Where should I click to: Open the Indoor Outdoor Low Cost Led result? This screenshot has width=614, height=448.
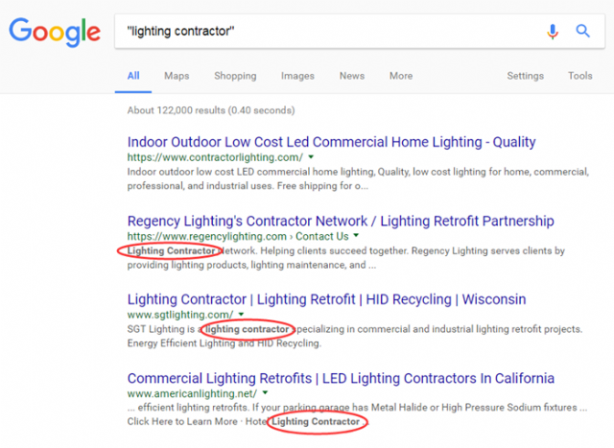click(331, 142)
